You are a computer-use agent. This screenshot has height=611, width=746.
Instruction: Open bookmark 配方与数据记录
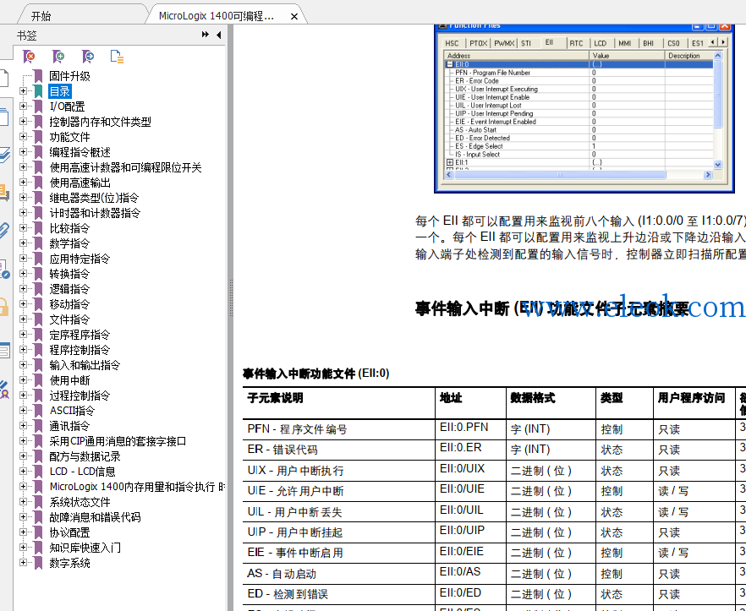tap(85, 456)
